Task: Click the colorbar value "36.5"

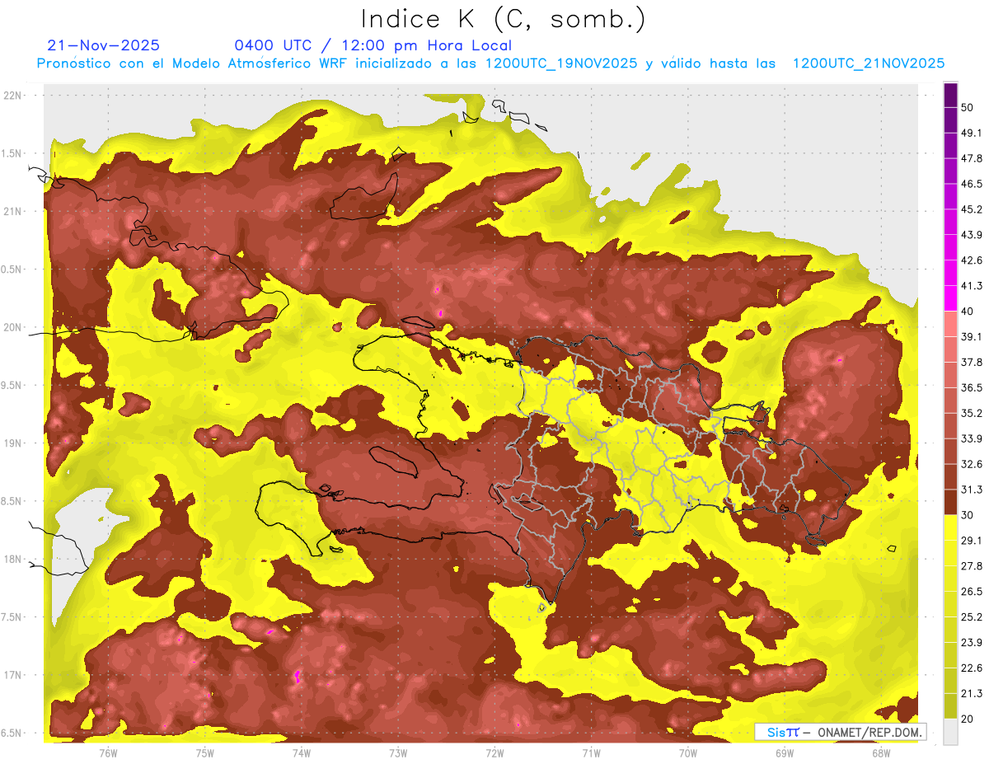Action: pyautogui.click(x=972, y=388)
